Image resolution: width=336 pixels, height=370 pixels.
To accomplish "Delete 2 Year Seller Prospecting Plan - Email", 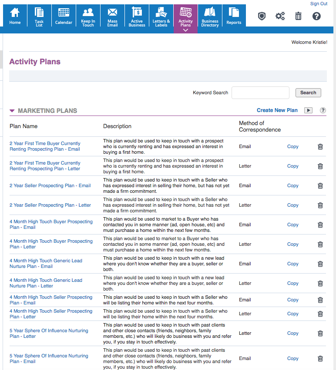I will click(x=320, y=185).
